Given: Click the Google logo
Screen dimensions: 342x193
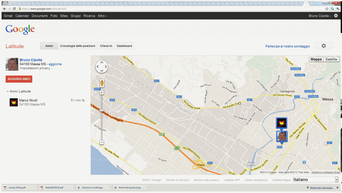Looking at the screenshot, I should click(x=20, y=29).
